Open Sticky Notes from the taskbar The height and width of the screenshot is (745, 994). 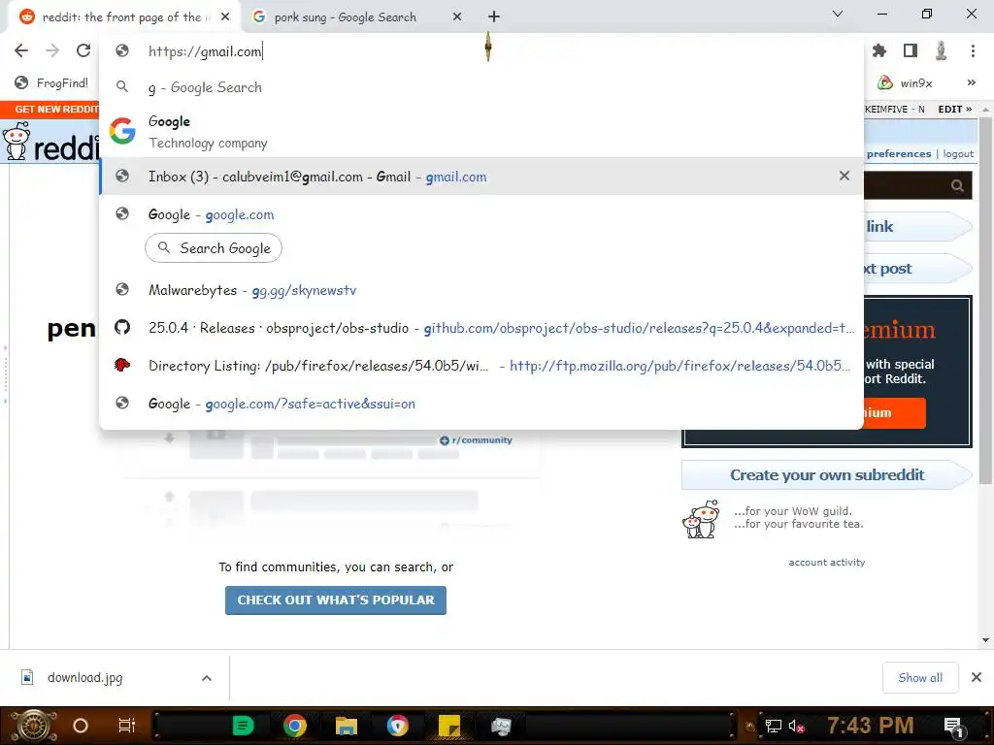449,726
